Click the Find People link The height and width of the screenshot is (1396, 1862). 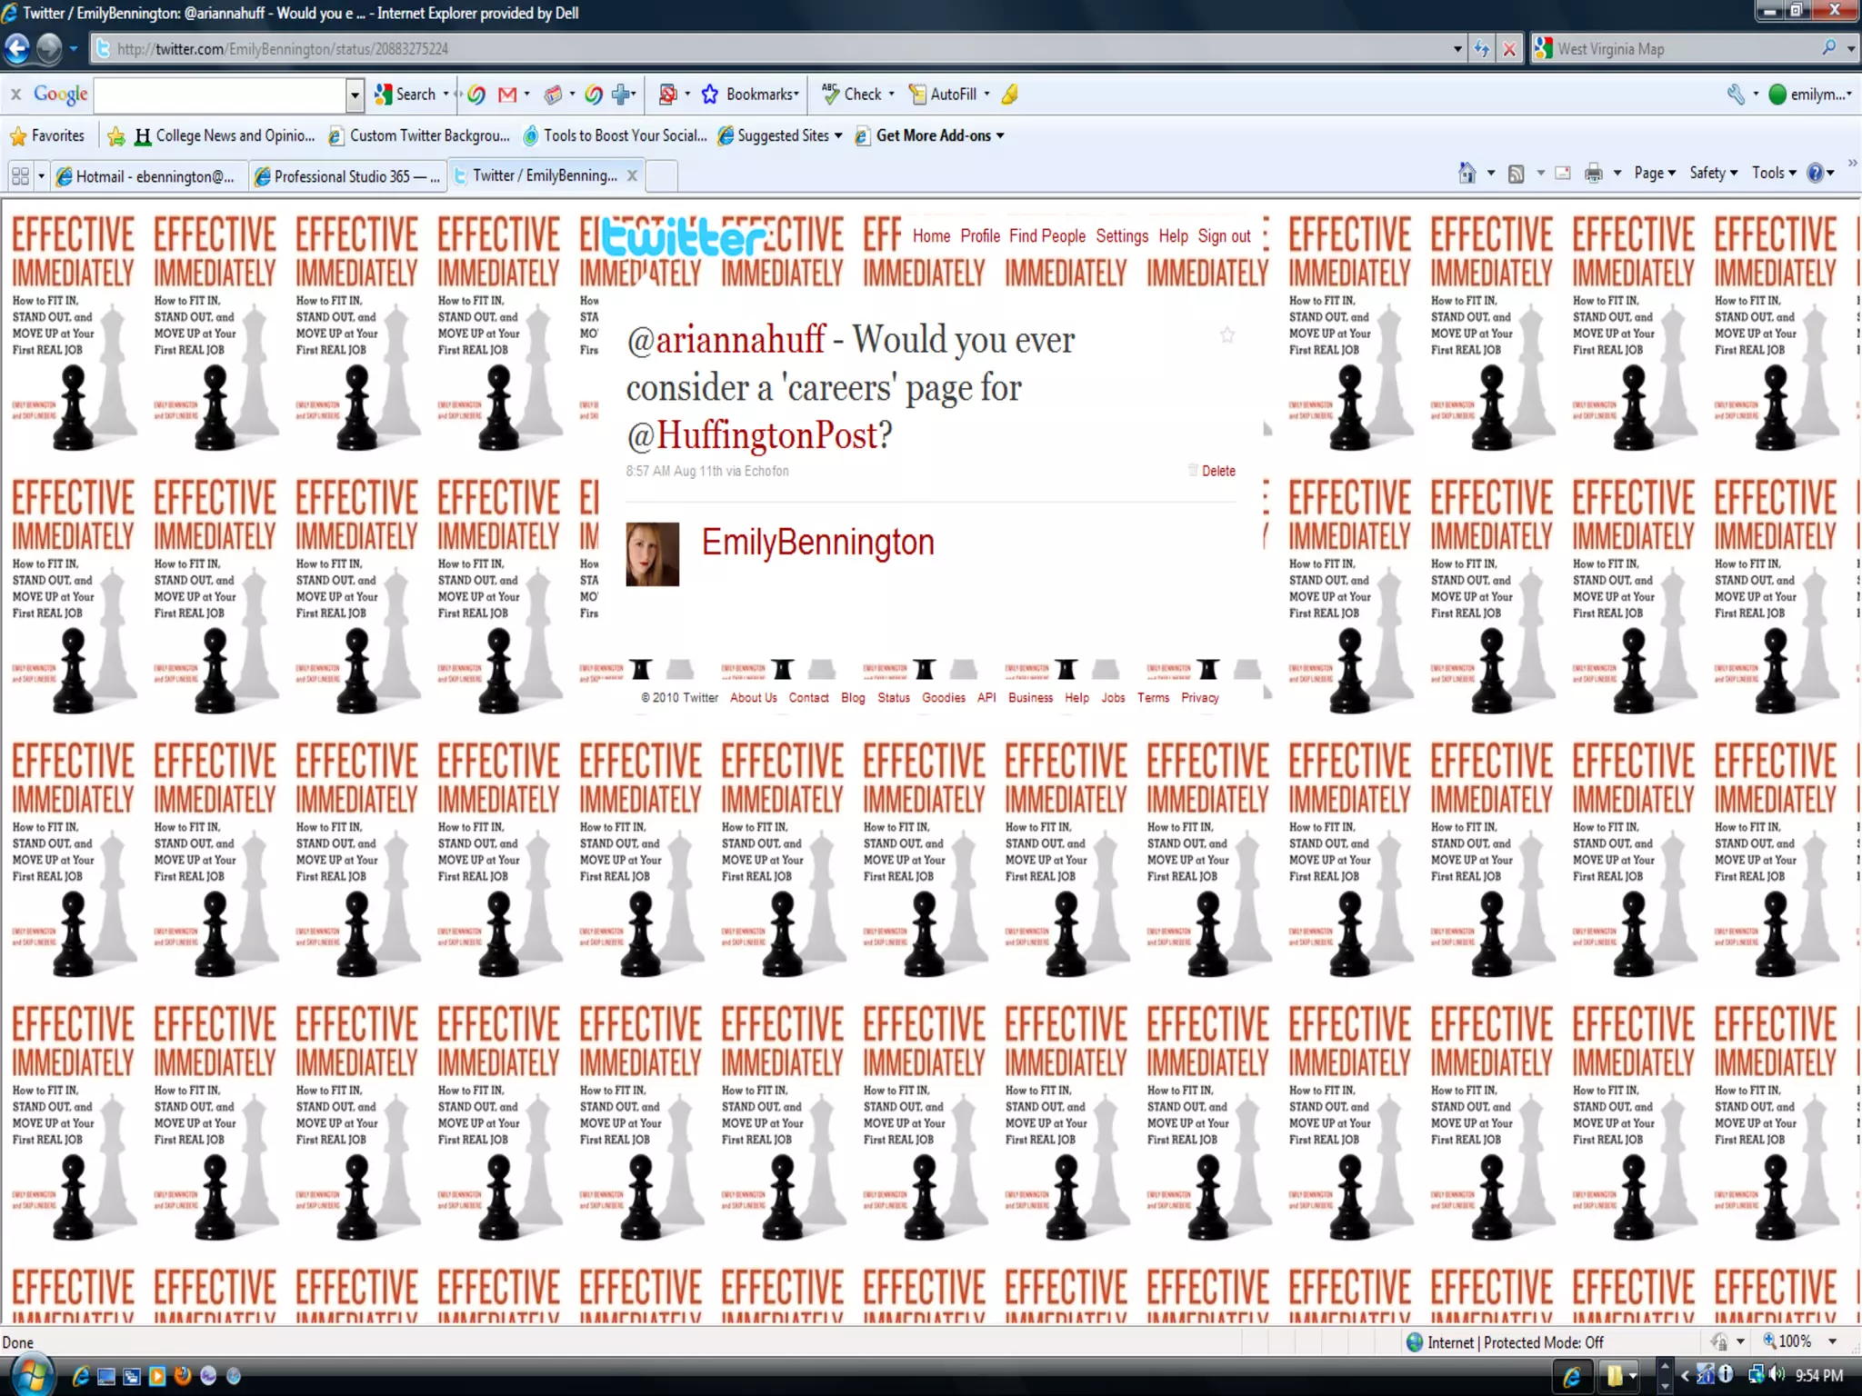pyautogui.click(x=1046, y=236)
